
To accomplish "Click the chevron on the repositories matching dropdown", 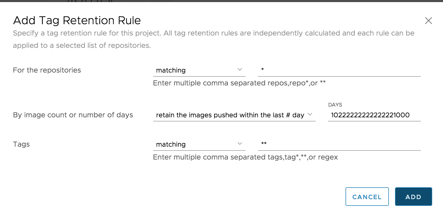I will 240,69.
